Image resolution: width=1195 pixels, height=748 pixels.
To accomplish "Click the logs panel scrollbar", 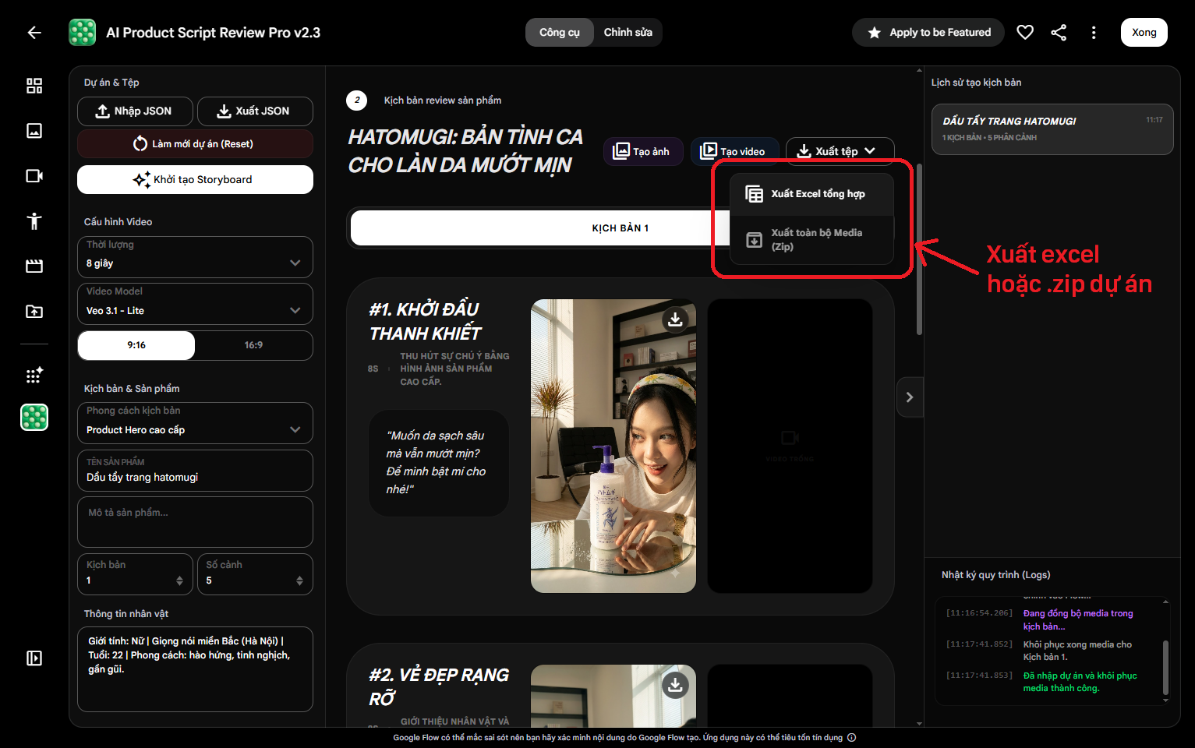I will (1165, 668).
